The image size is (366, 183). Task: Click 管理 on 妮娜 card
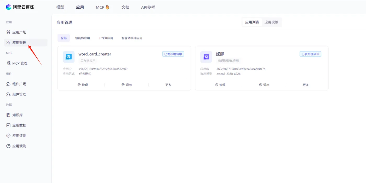220,85
